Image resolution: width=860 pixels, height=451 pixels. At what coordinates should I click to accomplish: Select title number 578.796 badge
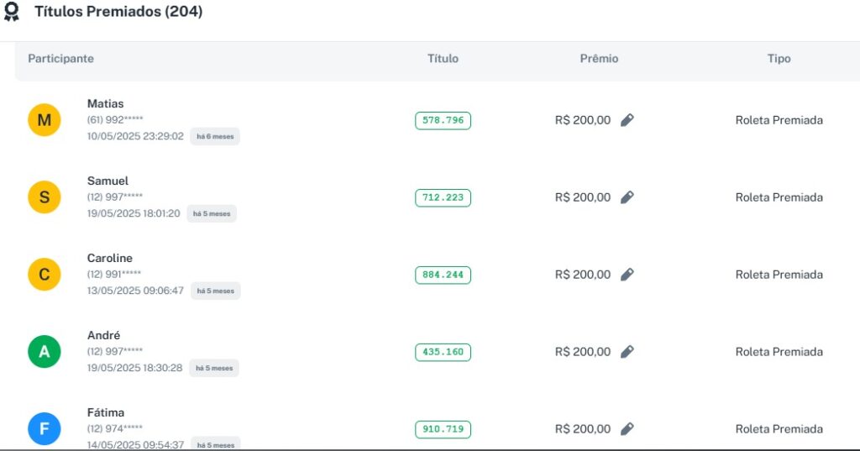point(443,121)
